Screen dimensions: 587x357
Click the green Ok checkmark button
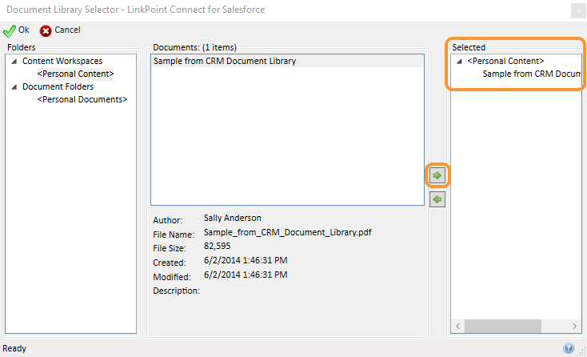click(x=16, y=30)
